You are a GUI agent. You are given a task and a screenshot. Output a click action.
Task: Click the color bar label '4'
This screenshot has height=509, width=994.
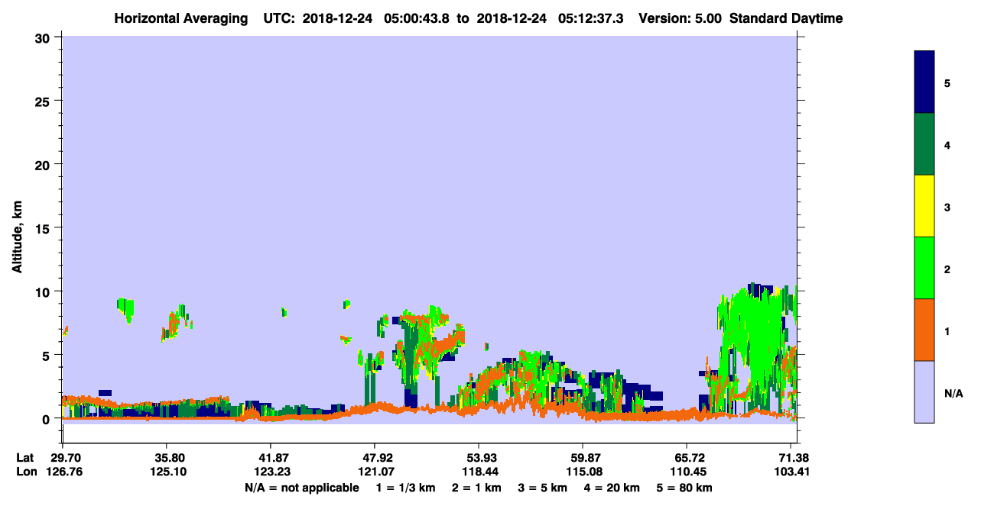coord(947,145)
